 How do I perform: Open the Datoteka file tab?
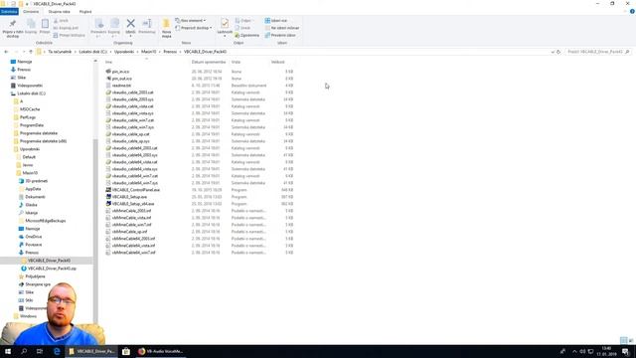coord(9,12)
